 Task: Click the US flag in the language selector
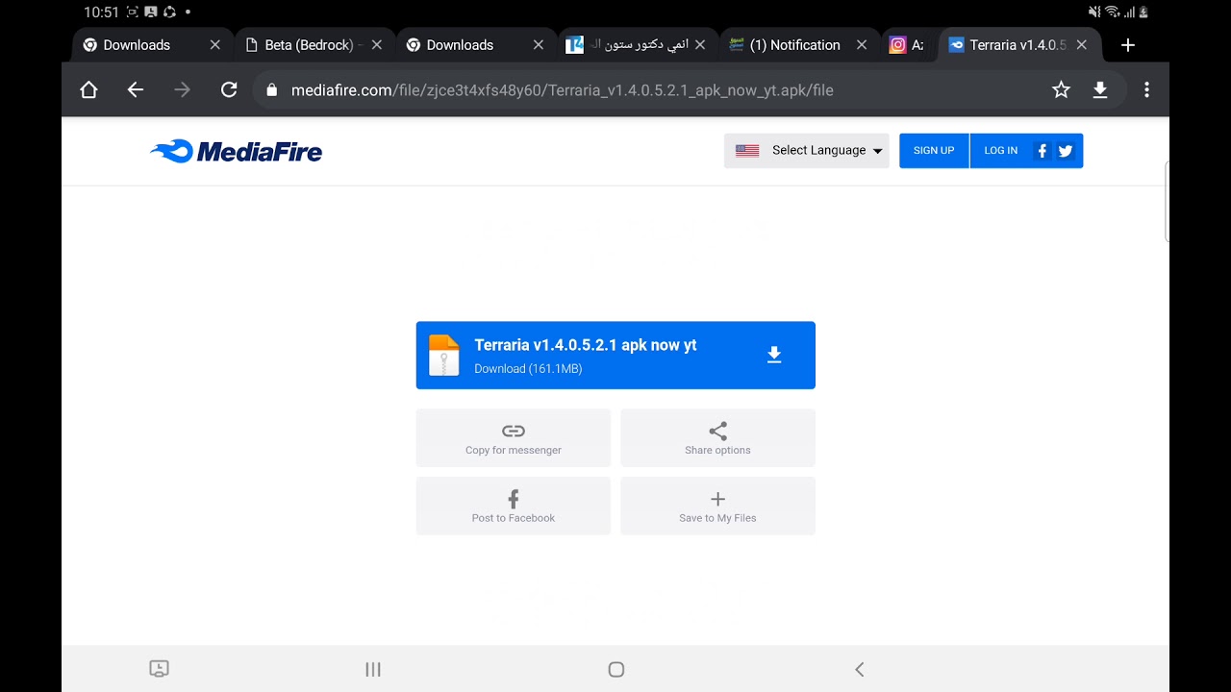point(747,151)
